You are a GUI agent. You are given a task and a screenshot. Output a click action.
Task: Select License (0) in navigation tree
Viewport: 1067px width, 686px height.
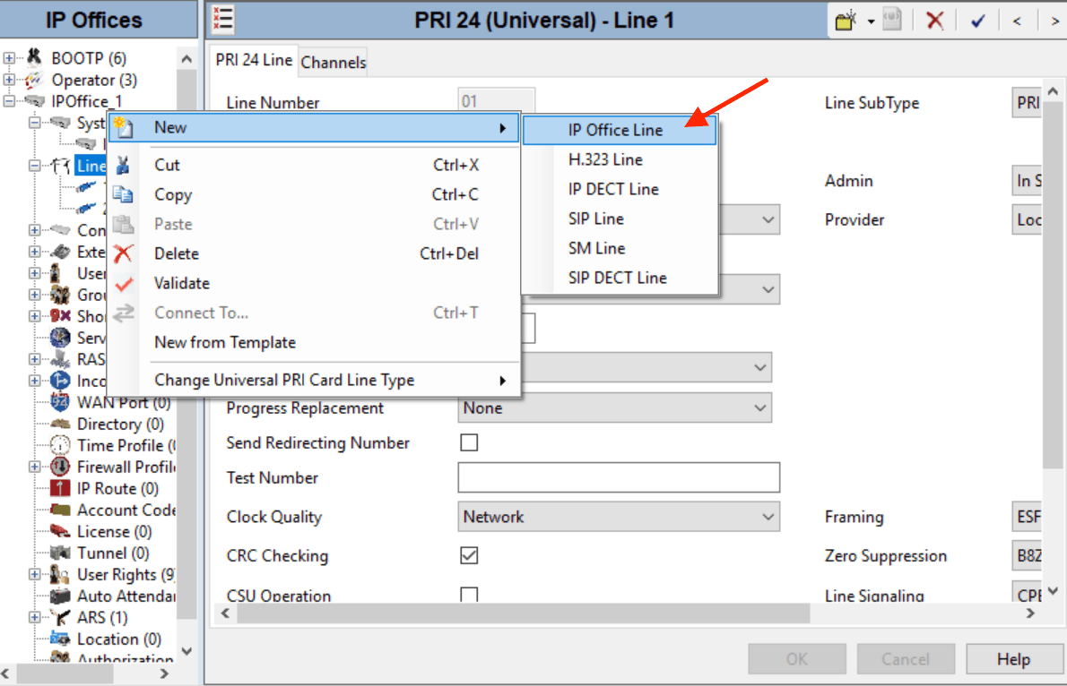pyautogui.click(x=115, y=532)
